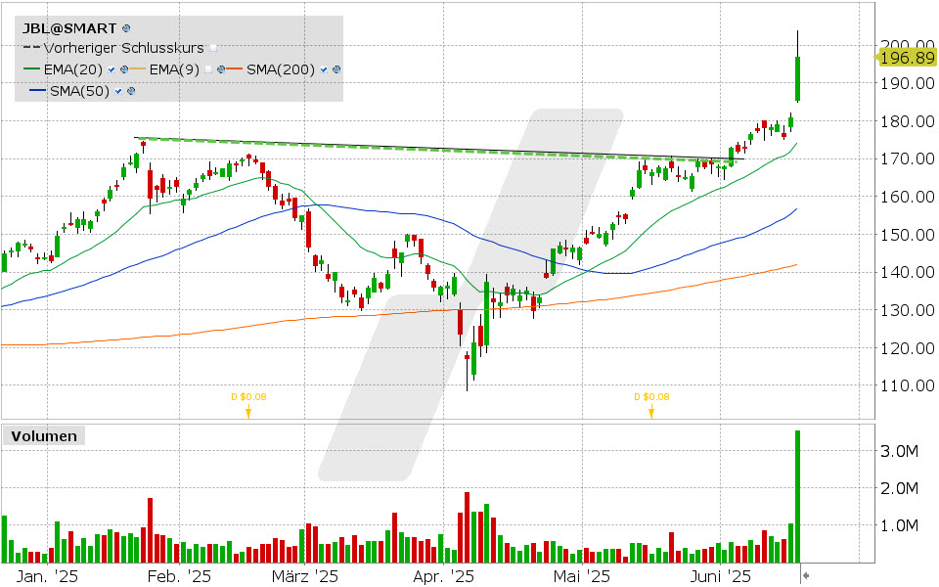Click the SMA(50) legend label

[79, 91]
